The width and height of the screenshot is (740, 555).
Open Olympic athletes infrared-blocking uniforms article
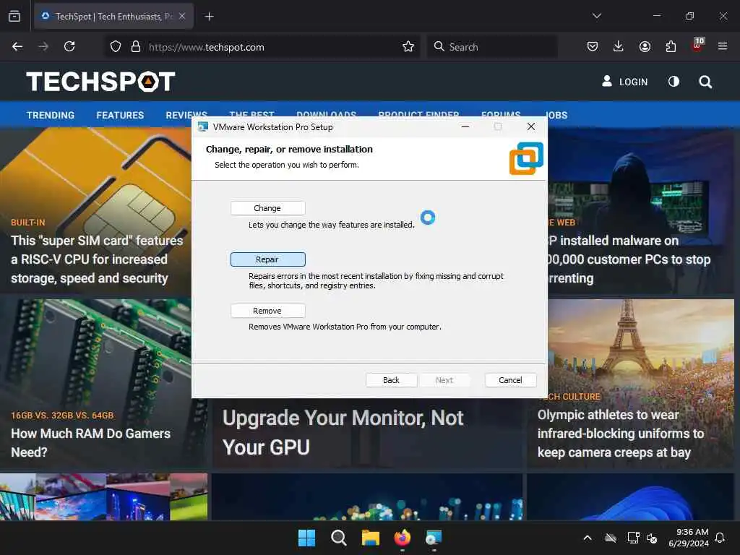click(x=621, y=434)
